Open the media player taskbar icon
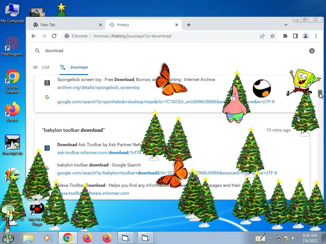Viewport: 326px width, 244px height. tap(47, 238)
